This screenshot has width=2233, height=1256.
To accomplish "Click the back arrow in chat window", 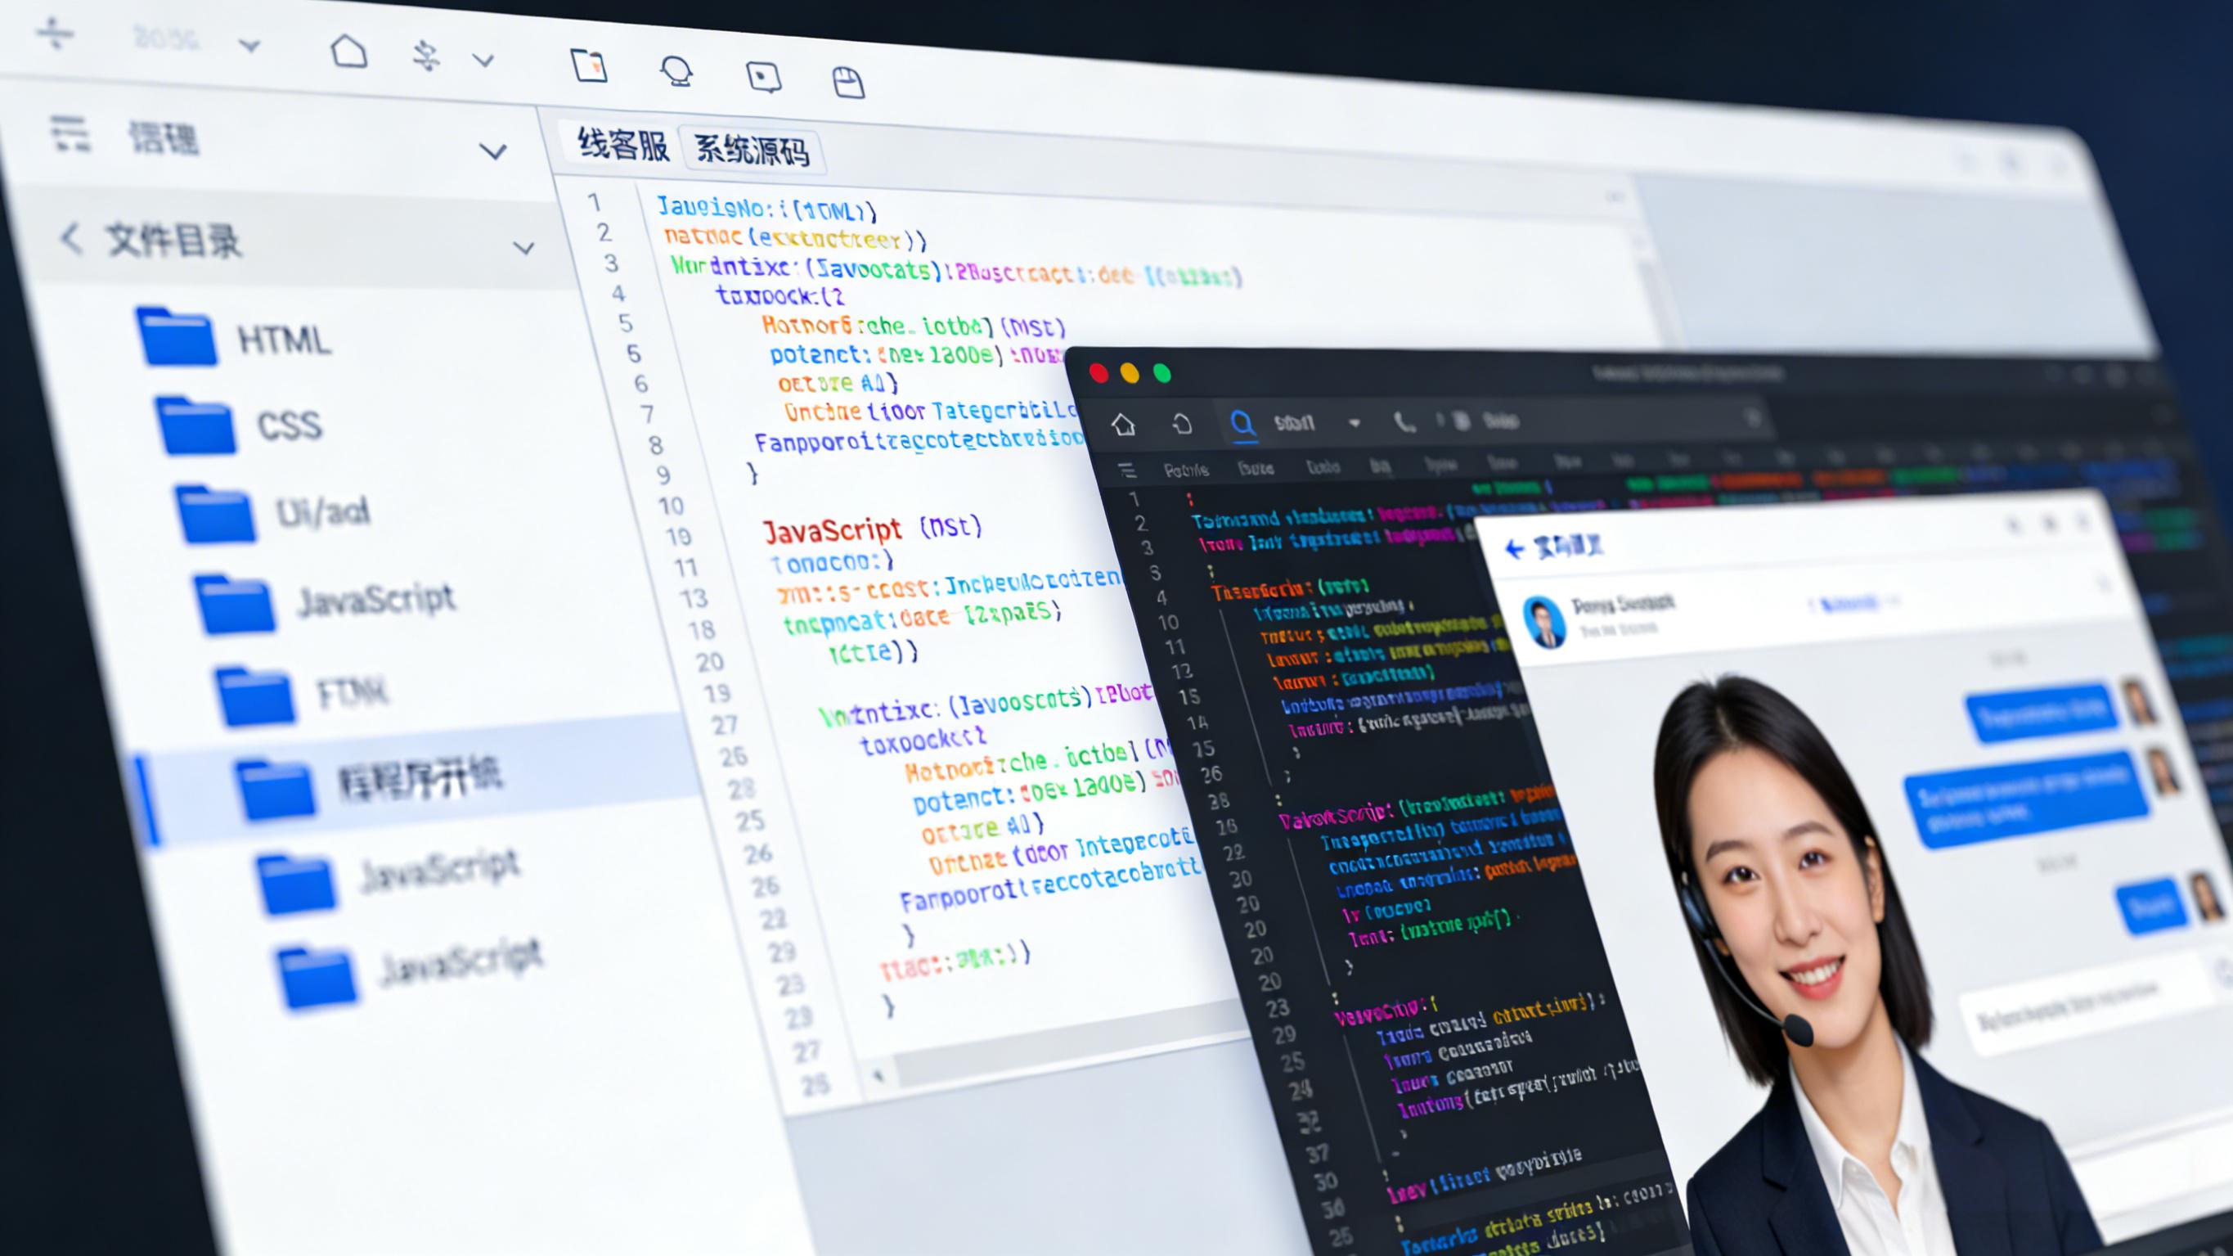I will coord(1514,548).
